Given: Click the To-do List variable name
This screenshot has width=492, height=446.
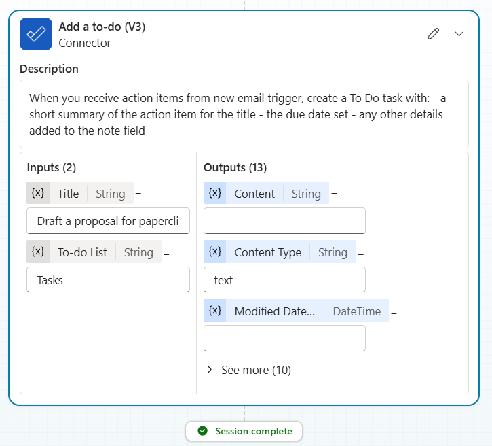Looking at the screenshot, I should 82,252.
